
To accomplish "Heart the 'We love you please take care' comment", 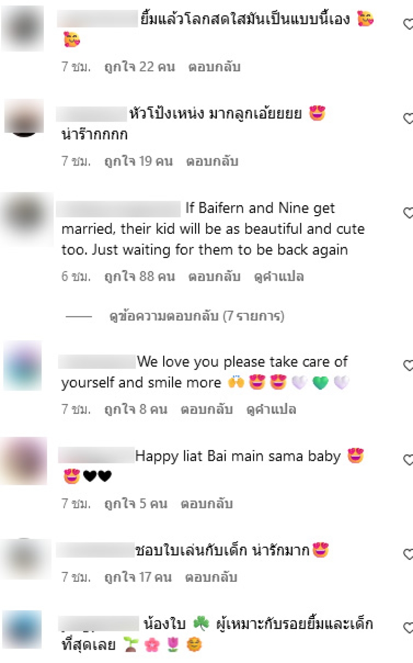I will pos(408,366).
